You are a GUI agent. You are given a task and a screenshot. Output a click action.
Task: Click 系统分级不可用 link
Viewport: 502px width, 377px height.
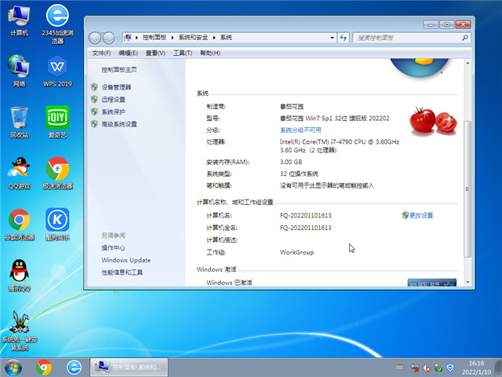300,130
